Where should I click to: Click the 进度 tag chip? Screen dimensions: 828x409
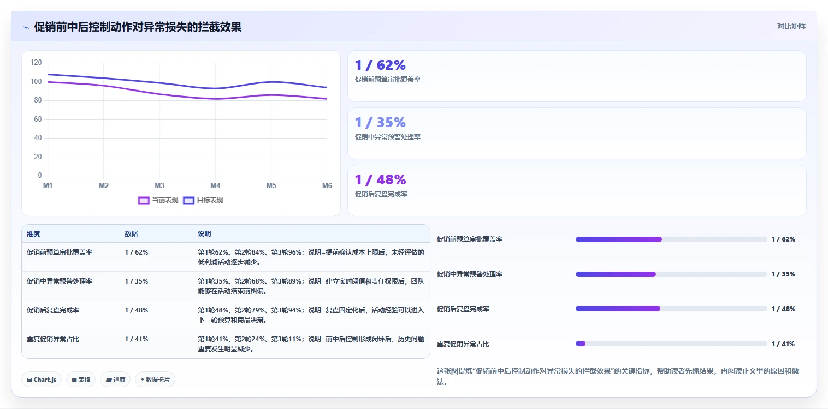[115, 380]
